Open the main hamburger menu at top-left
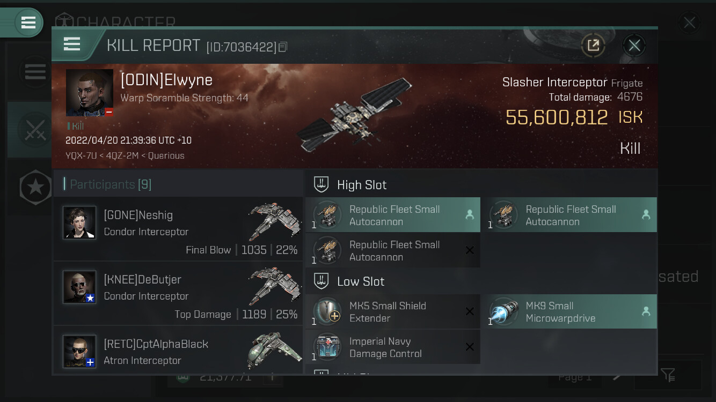716x402 pixels. click(28, 23)
